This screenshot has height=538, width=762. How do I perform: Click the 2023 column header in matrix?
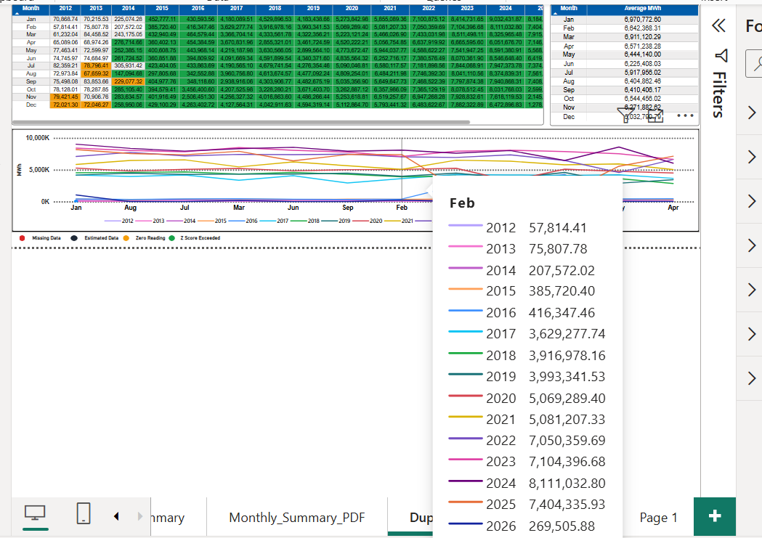pyautogui.click(x=467, y=8)
